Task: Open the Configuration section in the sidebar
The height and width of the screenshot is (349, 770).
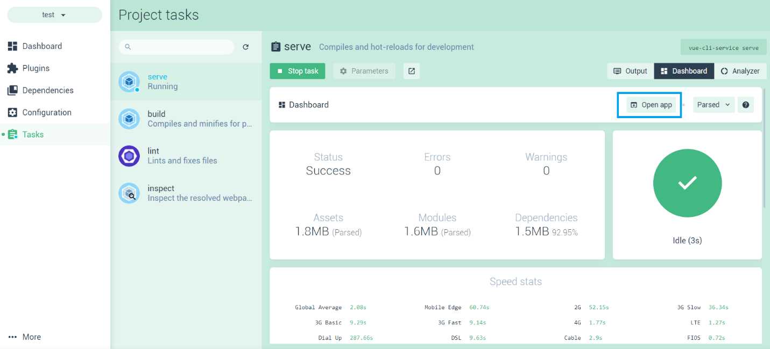Action: click(46, 112)
